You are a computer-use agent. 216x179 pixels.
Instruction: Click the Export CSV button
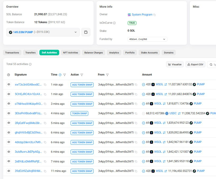click(195, 64)
